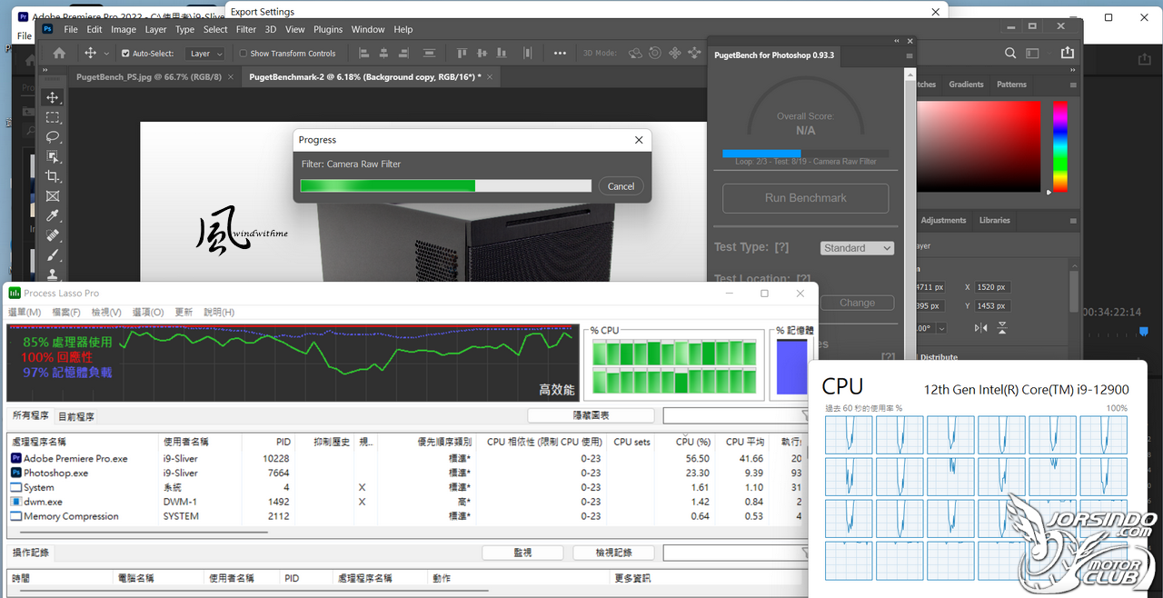
Task: Switch to the Gradients tab
Action: (x=966, y=85)
